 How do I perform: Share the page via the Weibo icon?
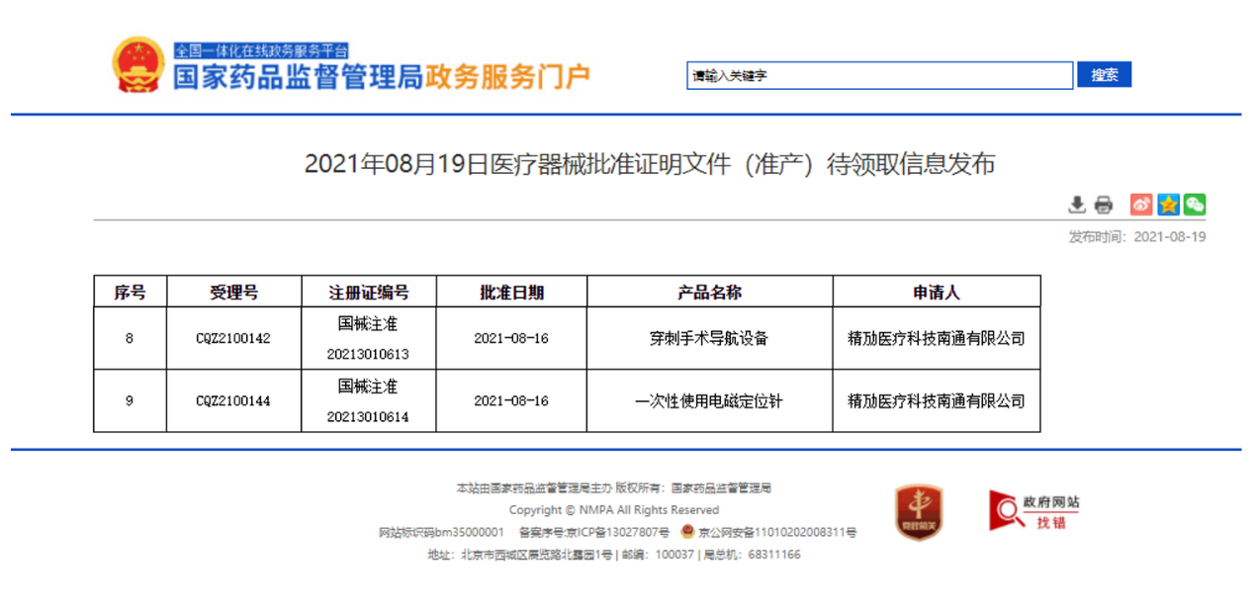tap(1142, 205)
